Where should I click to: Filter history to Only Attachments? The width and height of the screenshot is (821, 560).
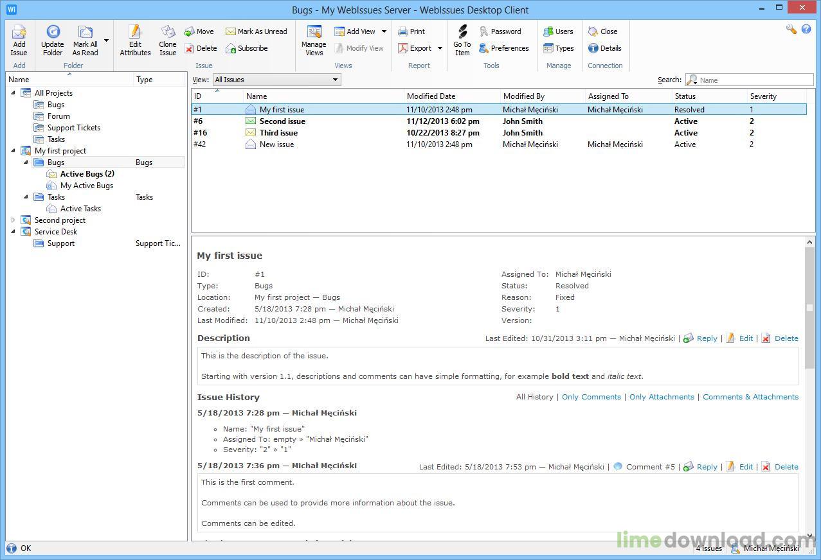click(x=662, y=397)
